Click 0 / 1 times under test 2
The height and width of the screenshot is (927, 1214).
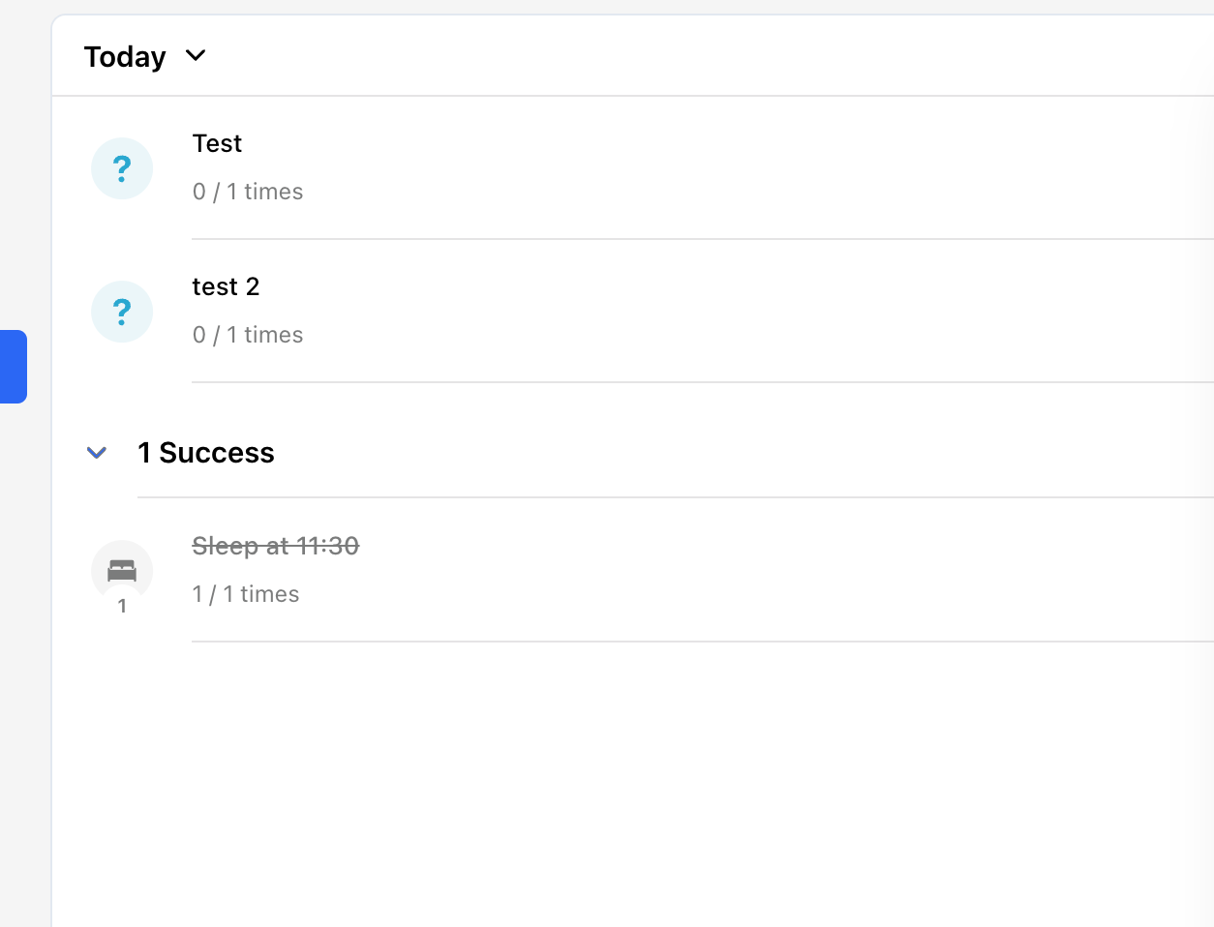click(248, 335)
